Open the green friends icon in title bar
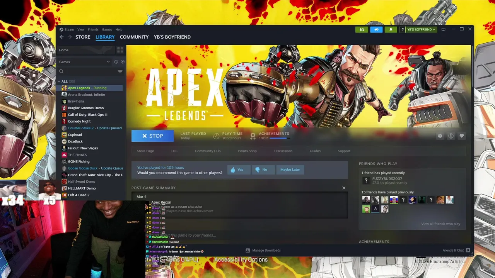 pos(362,29)
